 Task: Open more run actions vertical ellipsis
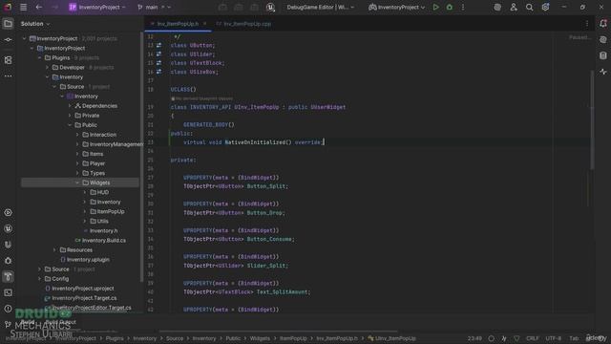coord(463,7)
